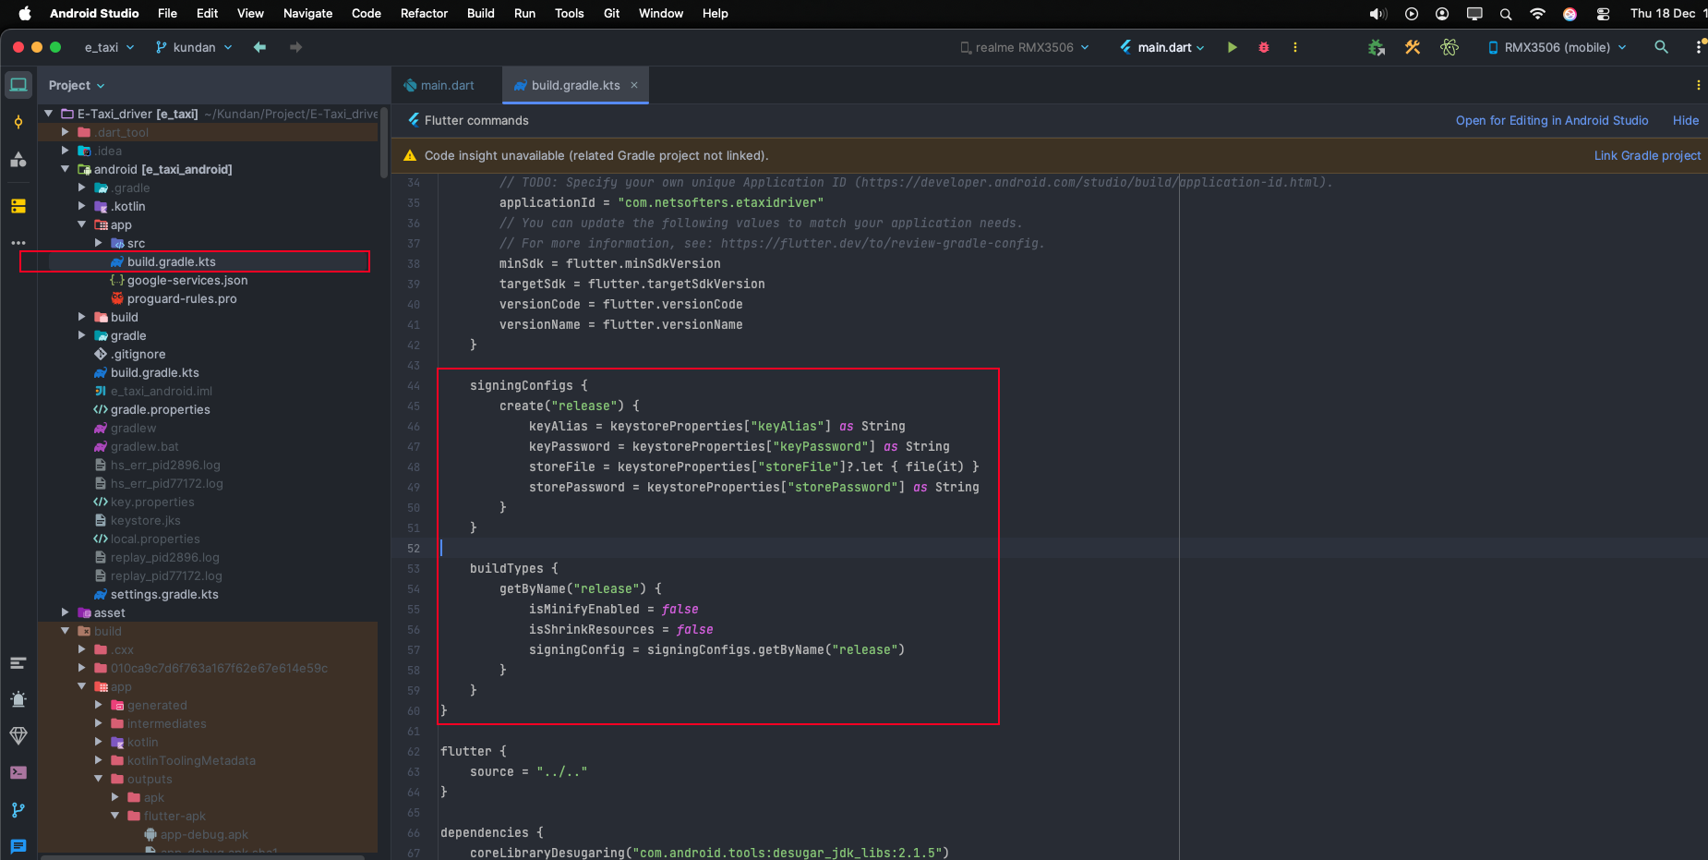Click the macOS volume icon
Viewport: 1708px width, 860px height.
[x=1377, y=13]
